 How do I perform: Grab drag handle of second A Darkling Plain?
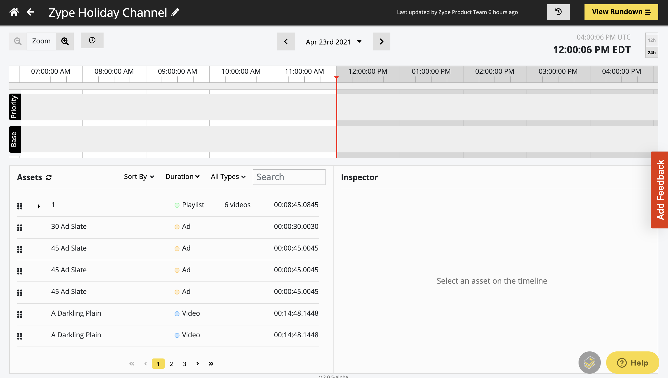click(x=20, y=336)
